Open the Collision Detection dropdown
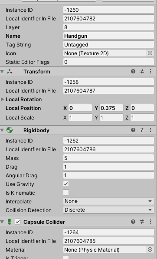The width and height of the screenshot is (157, 259). (108, 210)
